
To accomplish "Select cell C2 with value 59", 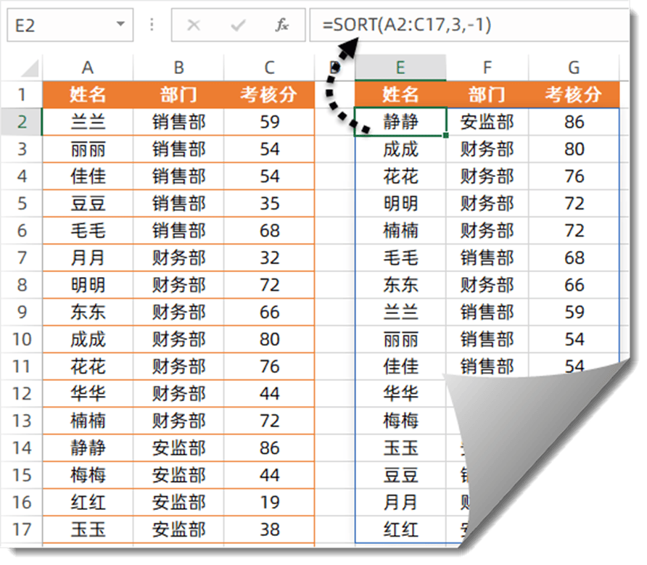I will click(x=269, y=122).
